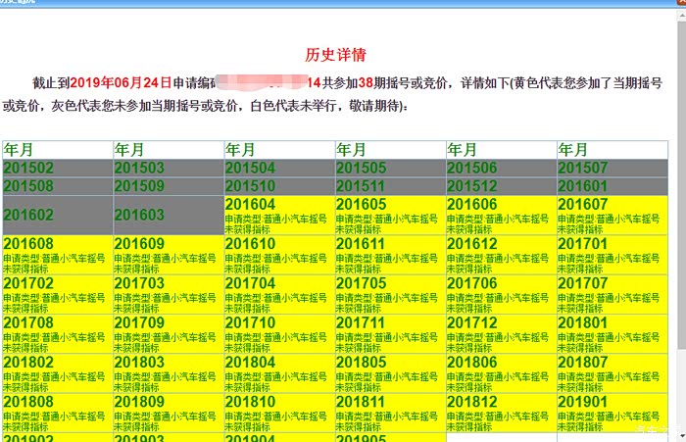Select the 201808 entry
Viewport: 686px width, 442px height.
pos(58,413)
